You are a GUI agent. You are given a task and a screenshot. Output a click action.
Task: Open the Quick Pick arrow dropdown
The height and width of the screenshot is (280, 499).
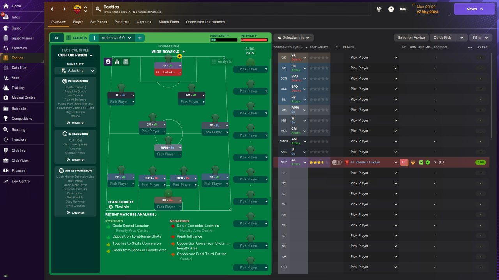pos(462,37)
